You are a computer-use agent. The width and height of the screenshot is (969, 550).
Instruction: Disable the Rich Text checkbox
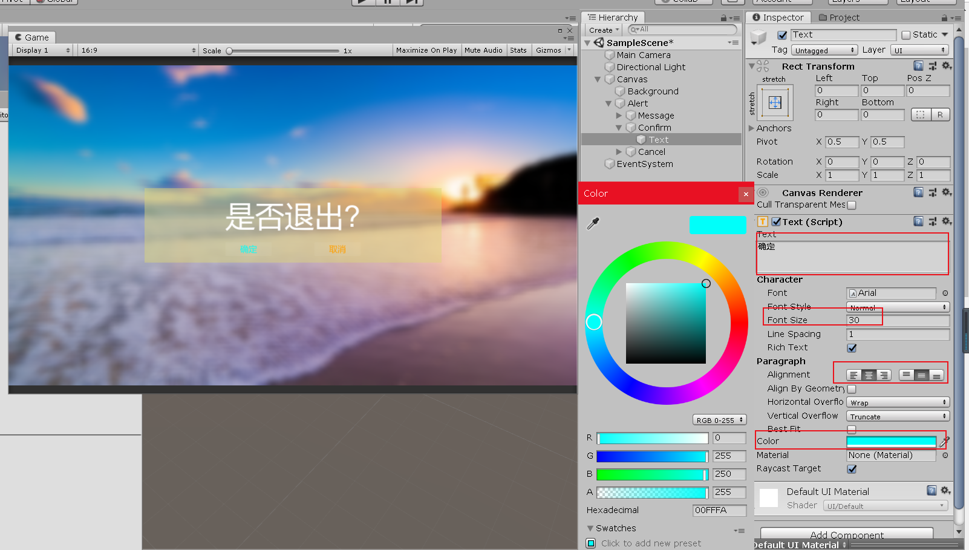(x=852, y=348)
